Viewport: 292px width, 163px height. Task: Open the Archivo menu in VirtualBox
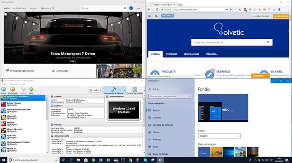[x=4, y=84]
